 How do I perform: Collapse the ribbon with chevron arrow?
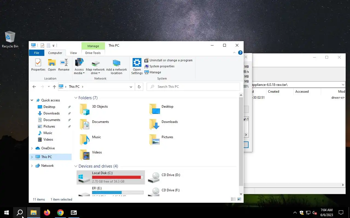234,53
